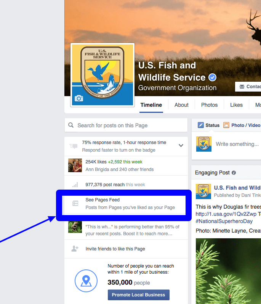Screen dimensions: 261x304
Task: Expand the response rate chevron
Action: [181, 146]
